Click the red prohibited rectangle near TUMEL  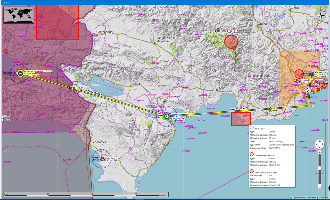click(x=241, y=119)
